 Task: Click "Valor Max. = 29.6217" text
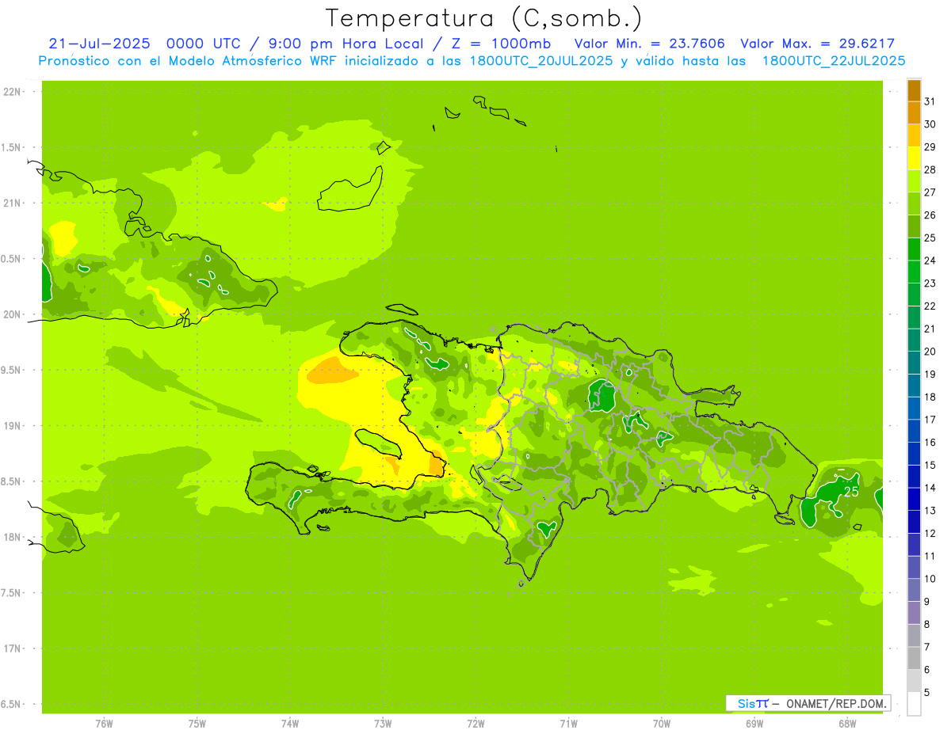[817, 44]
